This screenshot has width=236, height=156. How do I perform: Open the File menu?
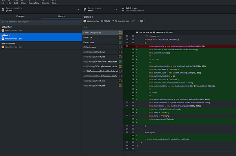point(9,3)
